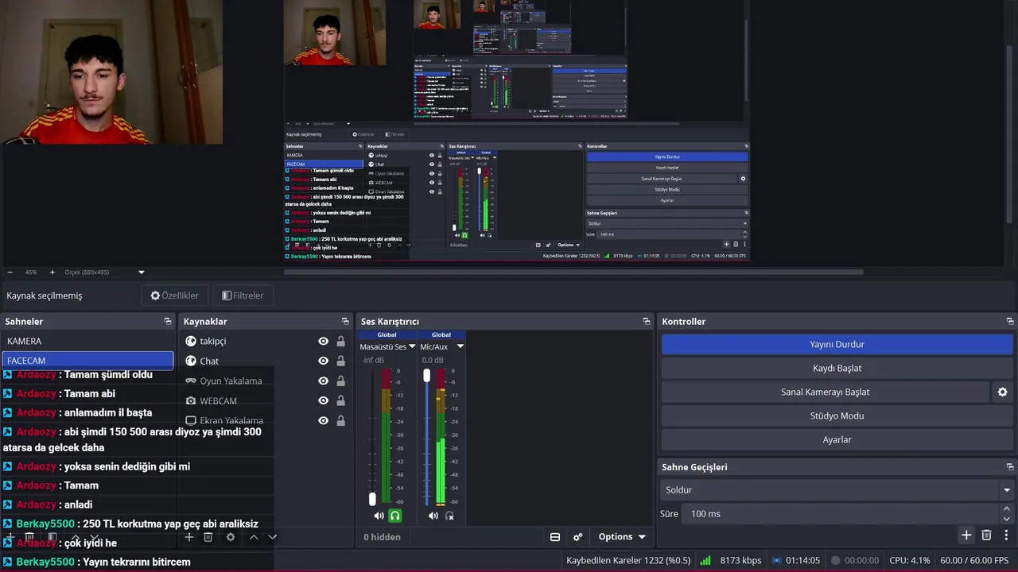Hide the Oyun Yakalama source
This screenshot has height=572, width=1018.
[323, 381]
